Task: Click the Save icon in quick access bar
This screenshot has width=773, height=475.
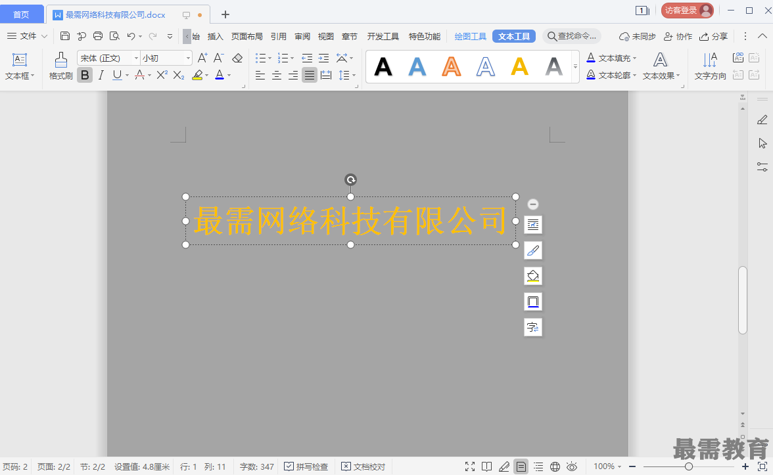Action: [x=64, y=36]
